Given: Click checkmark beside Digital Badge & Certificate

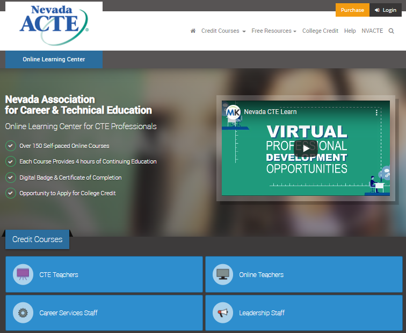Looking at the screenshot, I should (11, 178).
